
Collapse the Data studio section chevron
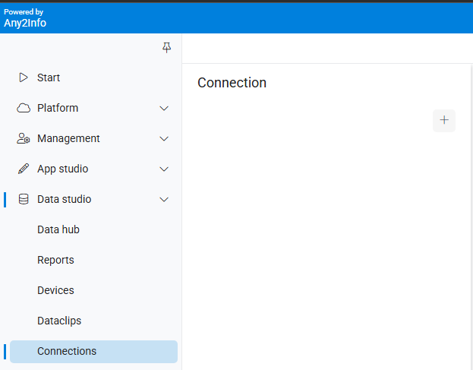click(164, 200)
